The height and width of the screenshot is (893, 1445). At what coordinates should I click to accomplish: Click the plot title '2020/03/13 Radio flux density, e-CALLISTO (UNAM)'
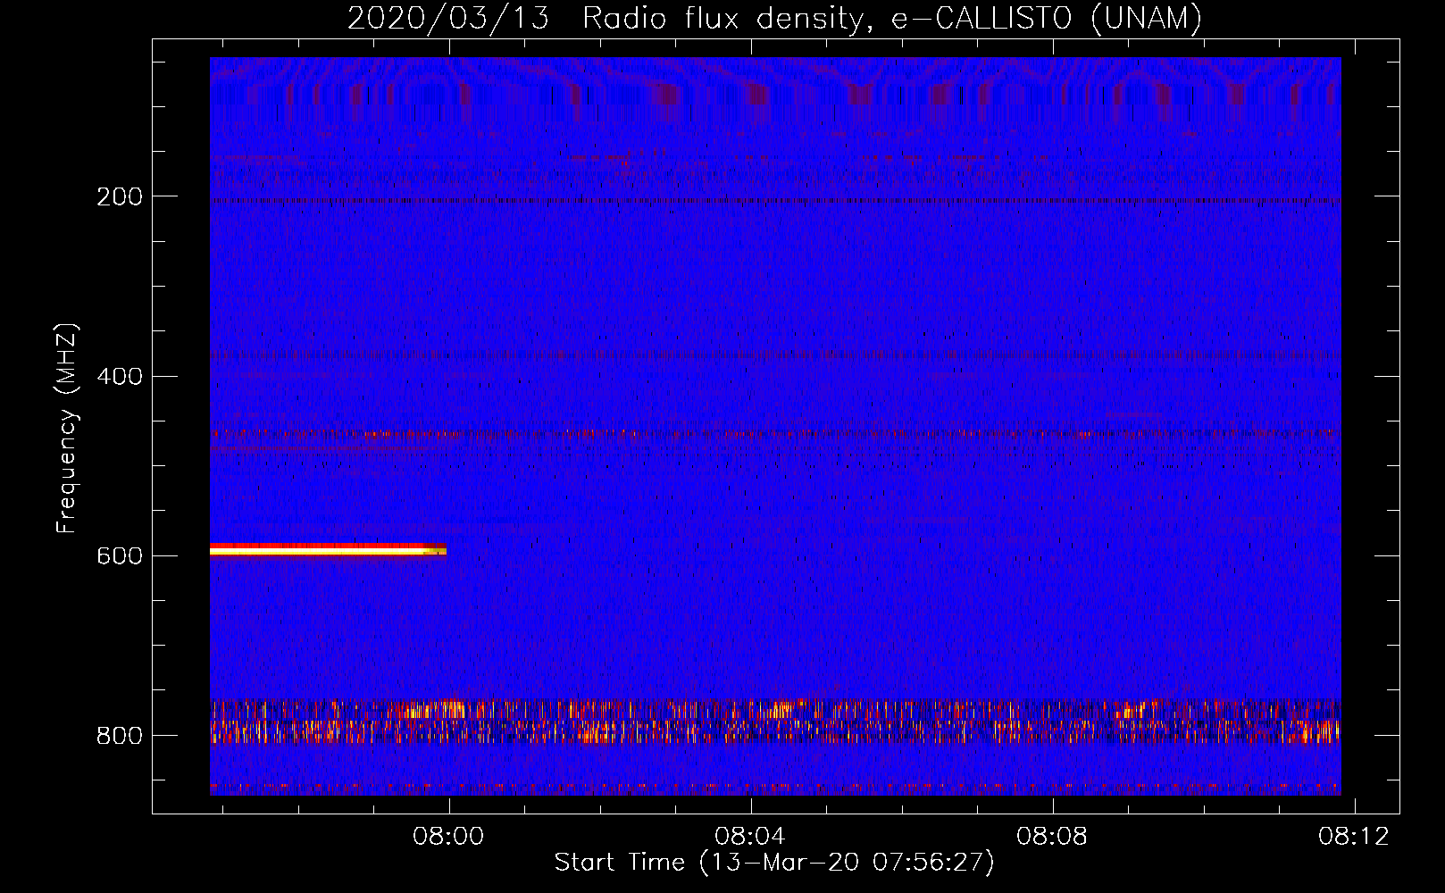(774, 18)
